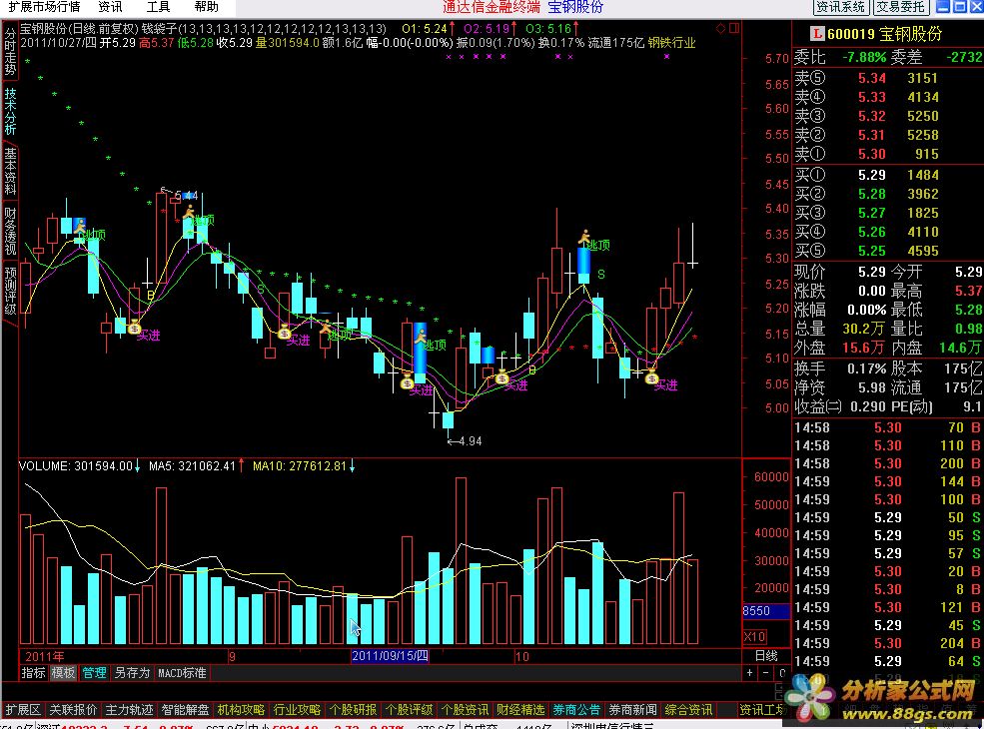
Task: Open the 预测评级 side tab
Action: pos(10,291)
